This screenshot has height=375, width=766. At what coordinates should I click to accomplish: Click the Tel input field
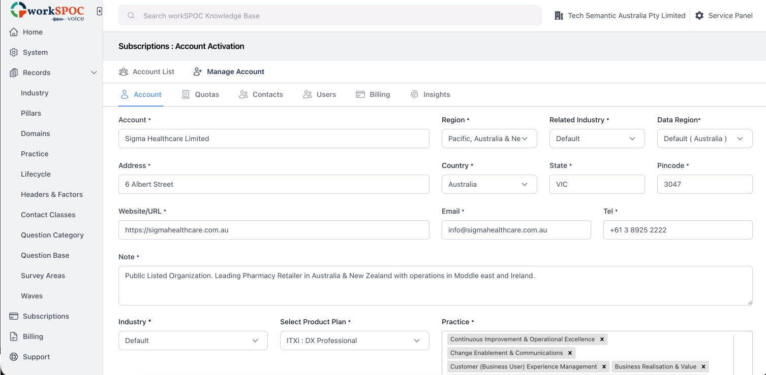(x=678, y=230)
